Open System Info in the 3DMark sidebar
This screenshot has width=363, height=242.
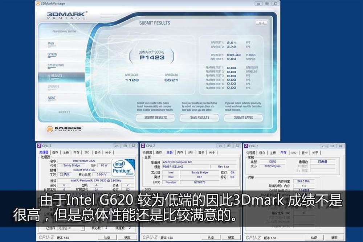[56, 65]
